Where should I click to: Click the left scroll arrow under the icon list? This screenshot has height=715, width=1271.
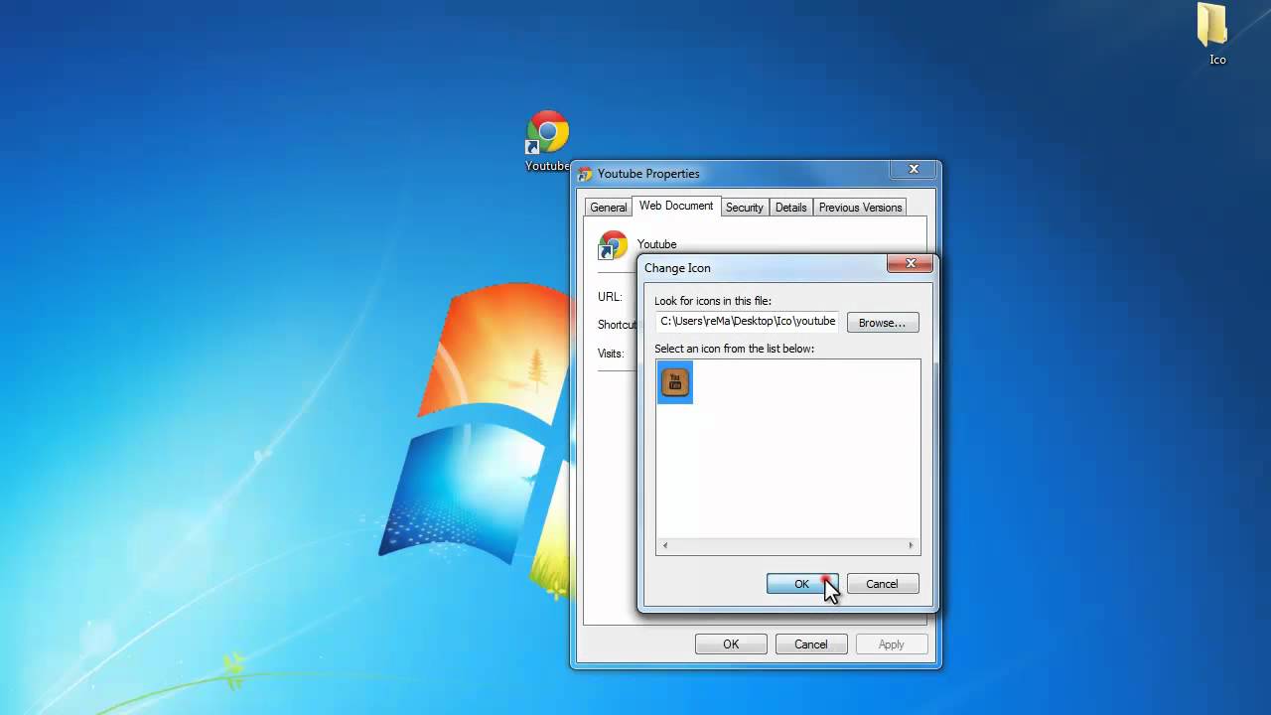coord(664,544)
